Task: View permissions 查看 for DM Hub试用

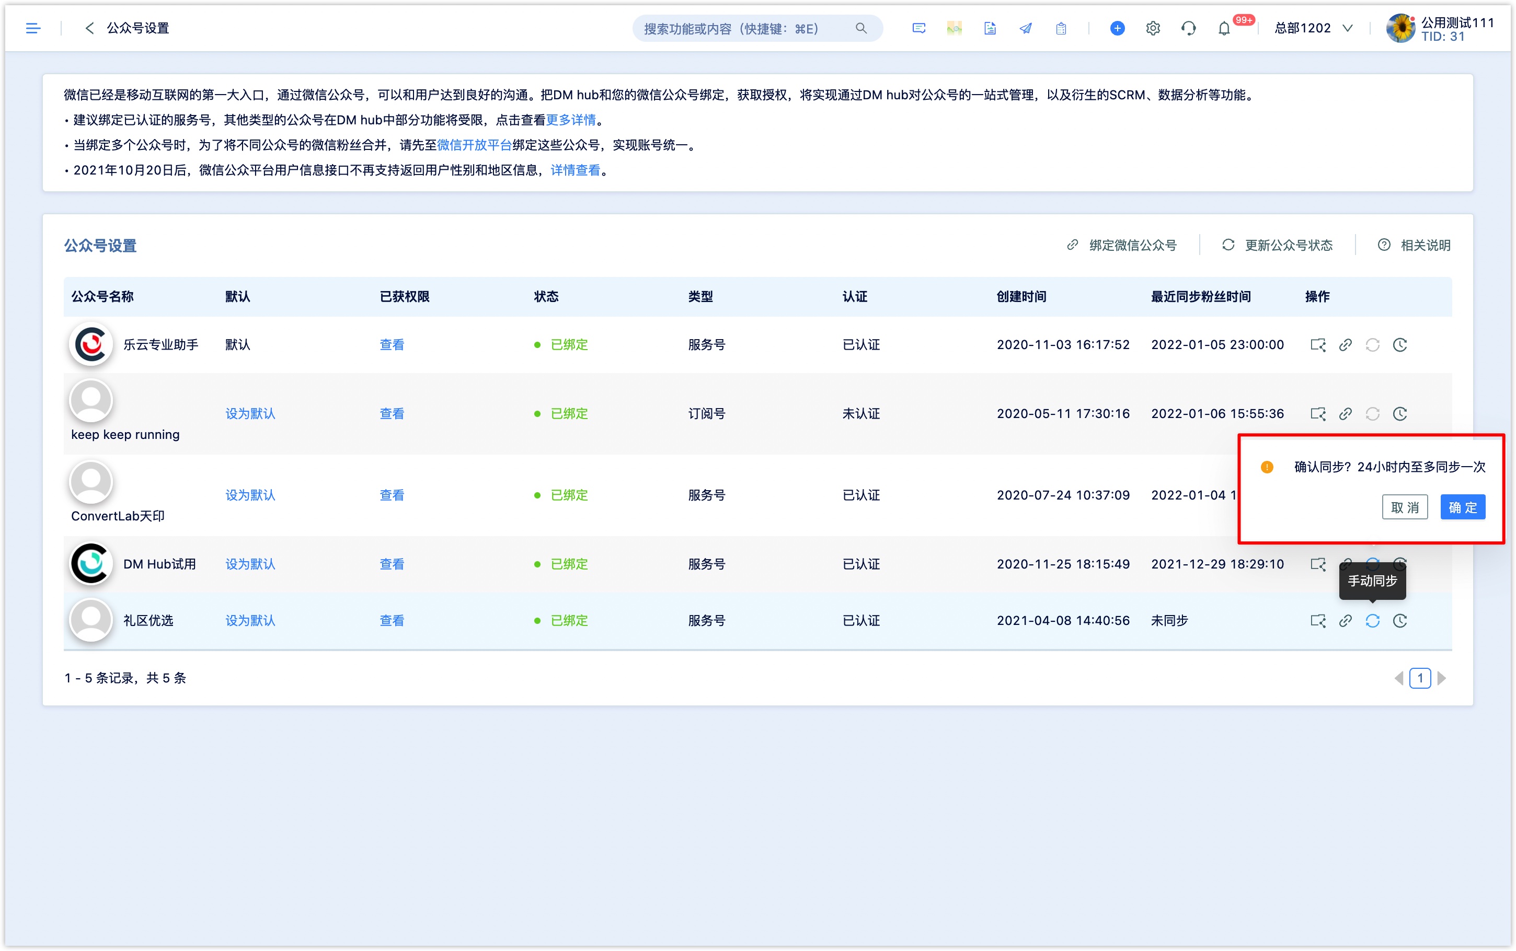Action: (x=392, y=564)
